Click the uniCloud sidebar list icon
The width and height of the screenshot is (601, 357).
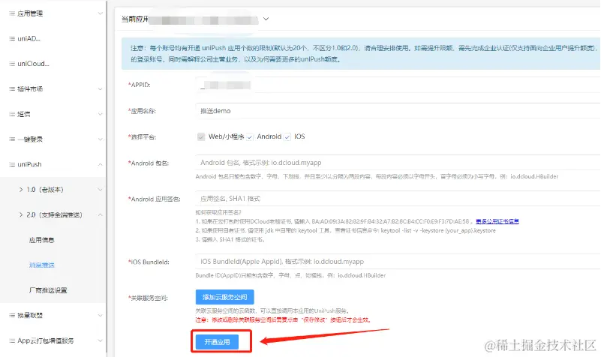tap(12, 64)
